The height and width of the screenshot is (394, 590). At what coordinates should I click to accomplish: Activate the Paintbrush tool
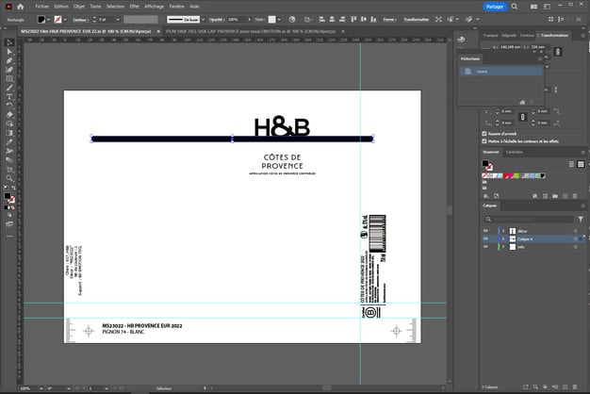pos(9,88)
